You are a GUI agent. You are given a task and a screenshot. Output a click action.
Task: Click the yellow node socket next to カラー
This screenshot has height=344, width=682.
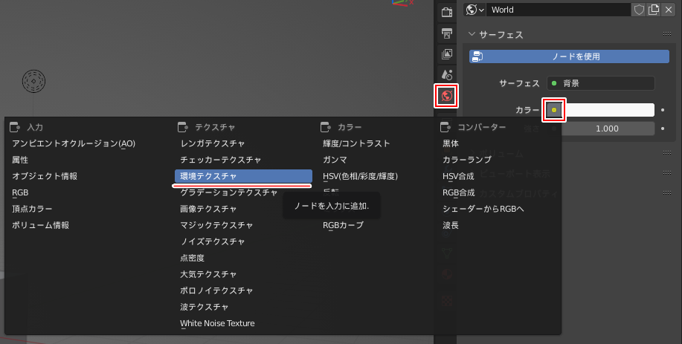tap(554, 110)
